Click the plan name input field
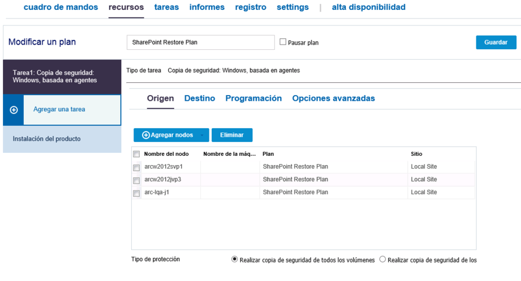The image size is (521, 281). pos(201,42)
